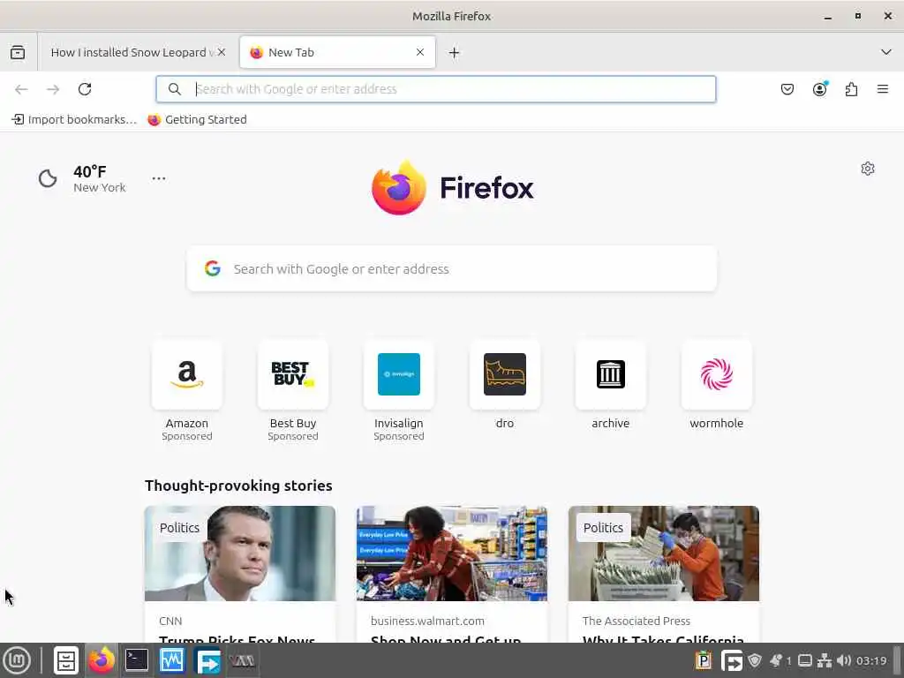The width and height of the screenshot is (904, 678).
Task: Open the shield security tray icon
Action: click(x=755, y=660)
